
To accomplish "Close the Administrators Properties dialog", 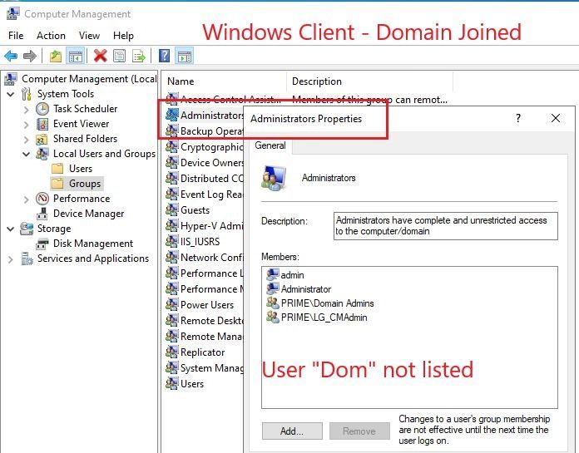I will pos(556,118).
